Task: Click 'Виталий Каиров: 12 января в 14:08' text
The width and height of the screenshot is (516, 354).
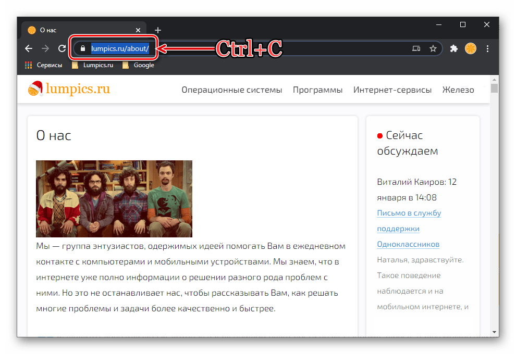Action: (417, 189)
